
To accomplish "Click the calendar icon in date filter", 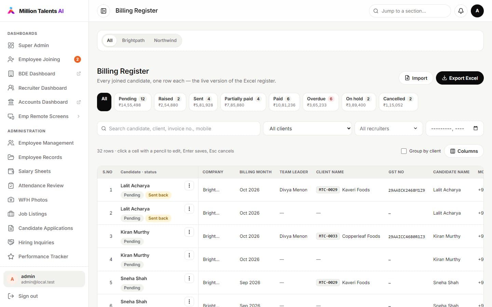I will [x=476, y=128].
